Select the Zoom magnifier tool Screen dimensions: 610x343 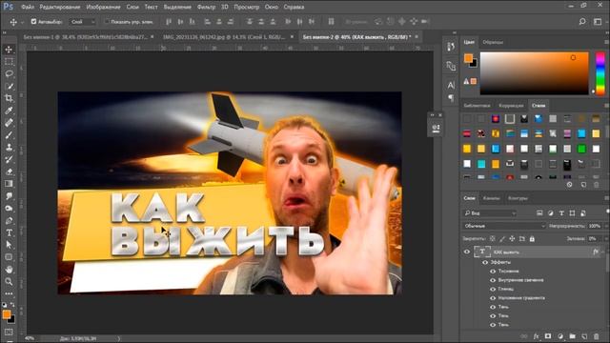point(9,281)
